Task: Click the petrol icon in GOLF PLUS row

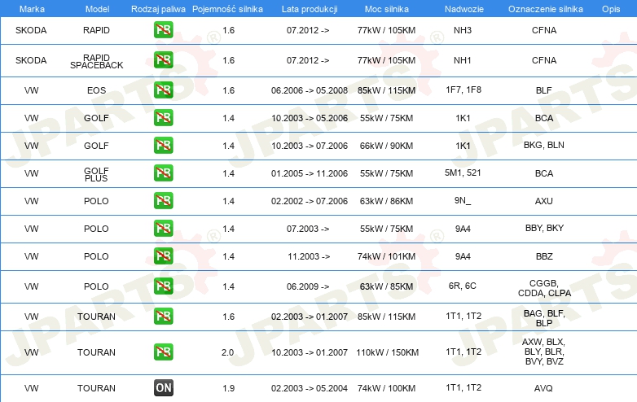Action: click(x=163, y=173)
